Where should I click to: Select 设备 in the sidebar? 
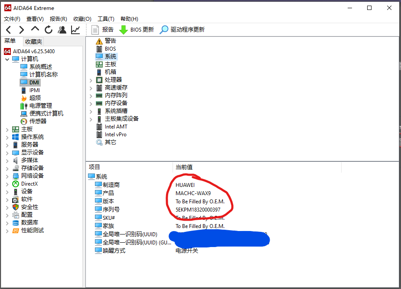(x=22, y=192)
